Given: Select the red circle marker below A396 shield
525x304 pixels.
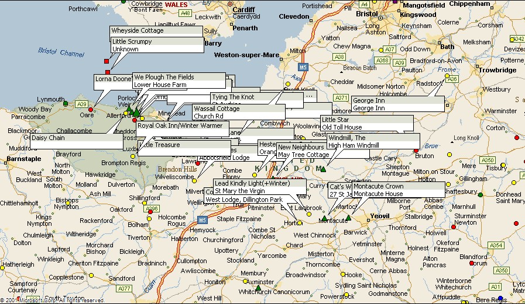Looking at the screenshot, I should [x=150, y=212].
